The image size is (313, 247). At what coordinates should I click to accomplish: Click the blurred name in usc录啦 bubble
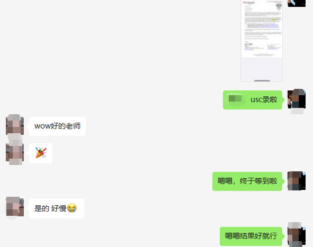pyautogui.click(x=235, y=99)
